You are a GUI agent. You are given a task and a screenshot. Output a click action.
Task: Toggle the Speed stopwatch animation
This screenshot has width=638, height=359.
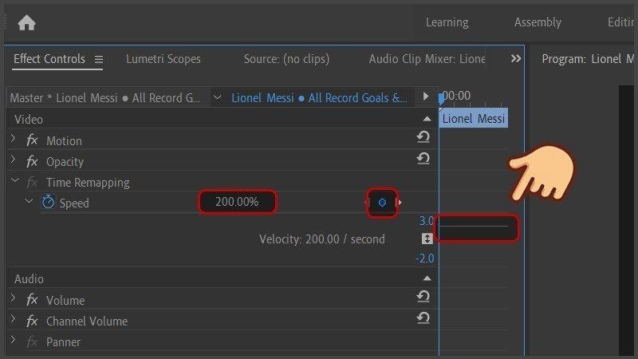click(48, 202)
